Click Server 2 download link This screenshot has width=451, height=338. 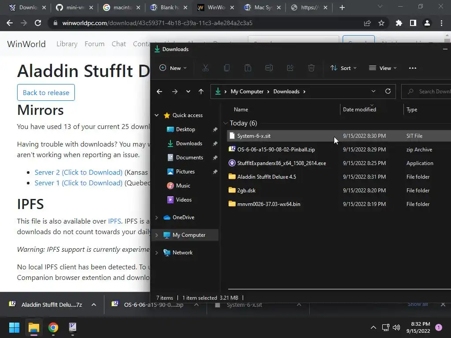point(78,173)
